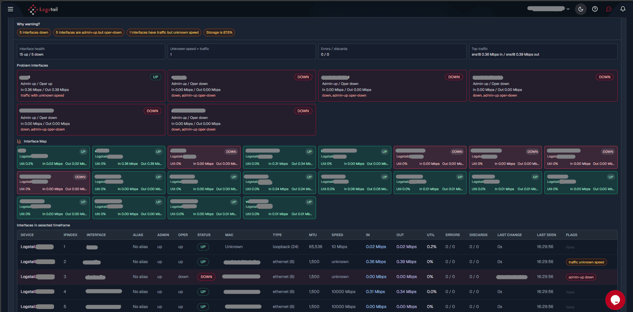Screen dimensions: 633x312
Task: Click '0.34 Mbps' OUT value in table
Action: coord(406,292)
